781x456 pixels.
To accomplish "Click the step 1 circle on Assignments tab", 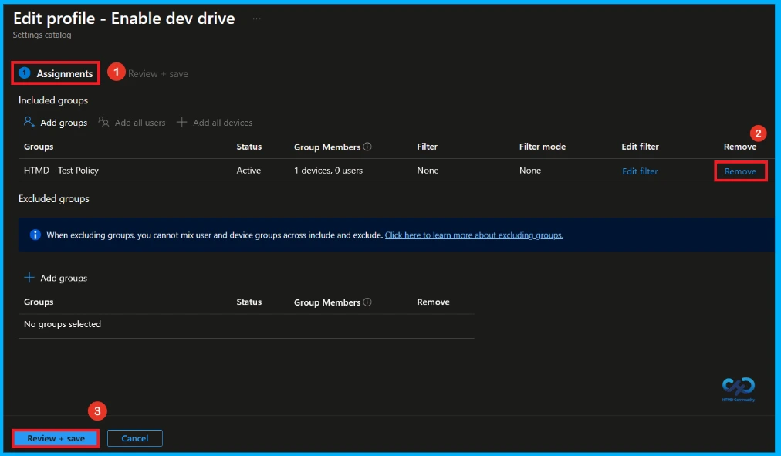I will (25, 73).
